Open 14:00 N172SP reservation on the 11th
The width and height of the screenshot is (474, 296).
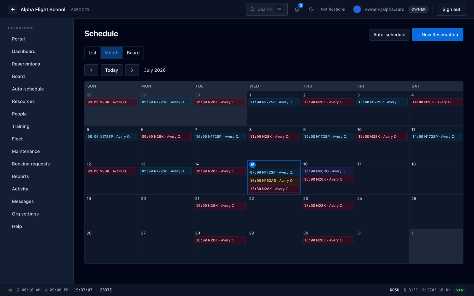pyautogui.click(x=436, y=136)
